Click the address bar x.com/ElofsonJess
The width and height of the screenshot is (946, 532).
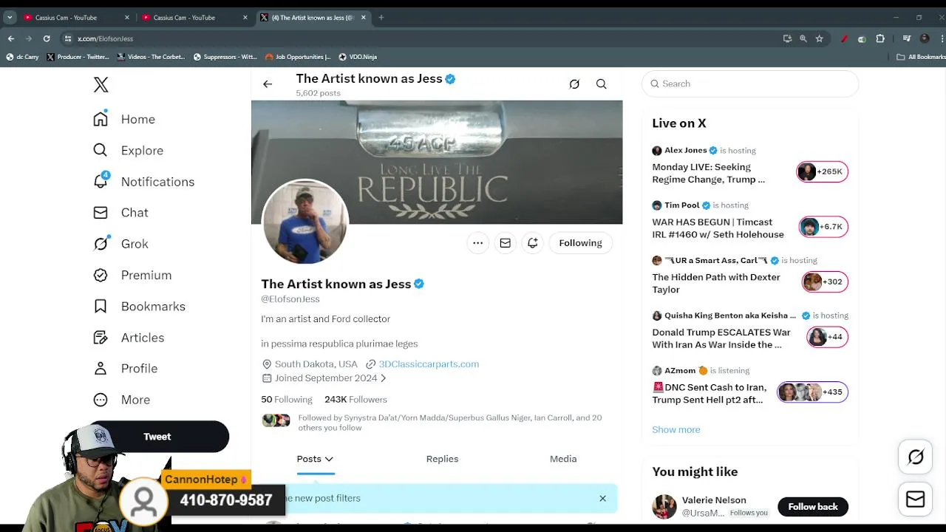[105, 38]
